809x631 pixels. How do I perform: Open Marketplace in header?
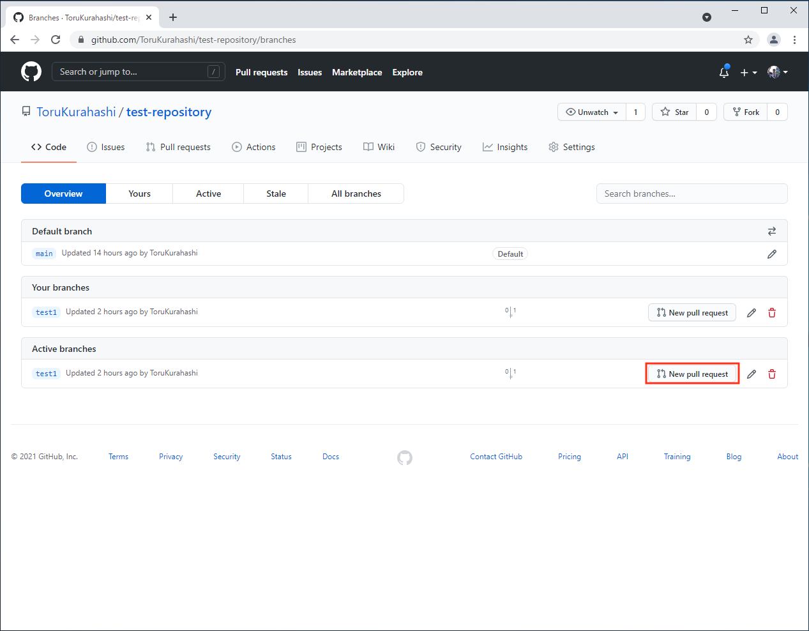pos(357,72)
